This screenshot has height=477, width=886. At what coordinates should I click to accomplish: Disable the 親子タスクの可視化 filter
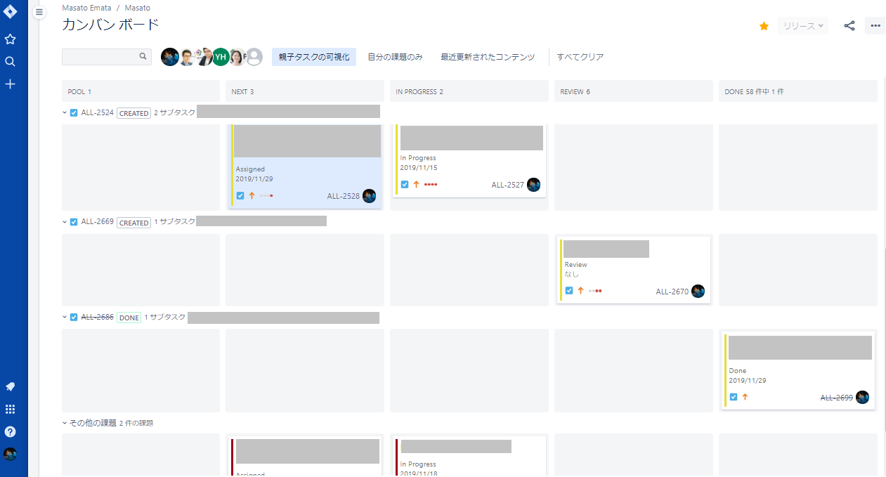click(x=313, y=57)
